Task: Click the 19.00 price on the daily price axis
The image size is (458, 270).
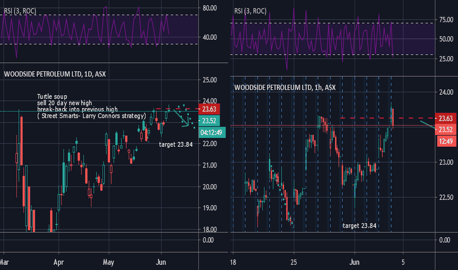Action: 210,208
